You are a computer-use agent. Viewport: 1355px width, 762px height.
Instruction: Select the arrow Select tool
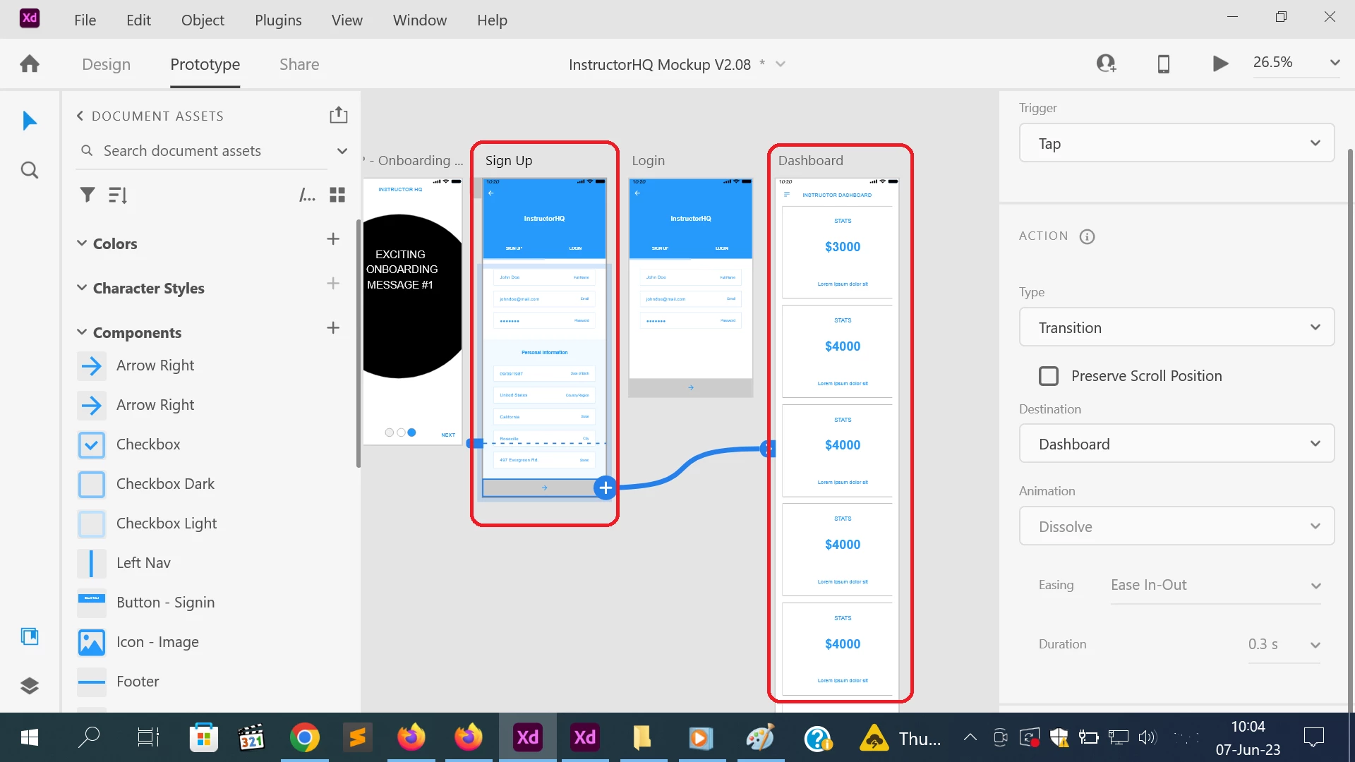point(29,121)
